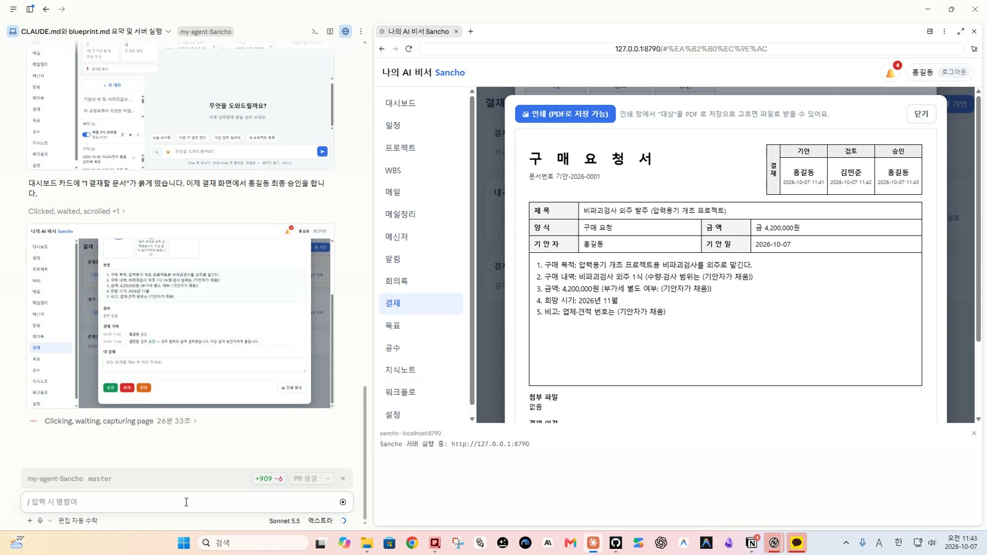Click the taskbar 검색 search box
The height and width of the screenshot is (555, 987).
tap(253, 543)
